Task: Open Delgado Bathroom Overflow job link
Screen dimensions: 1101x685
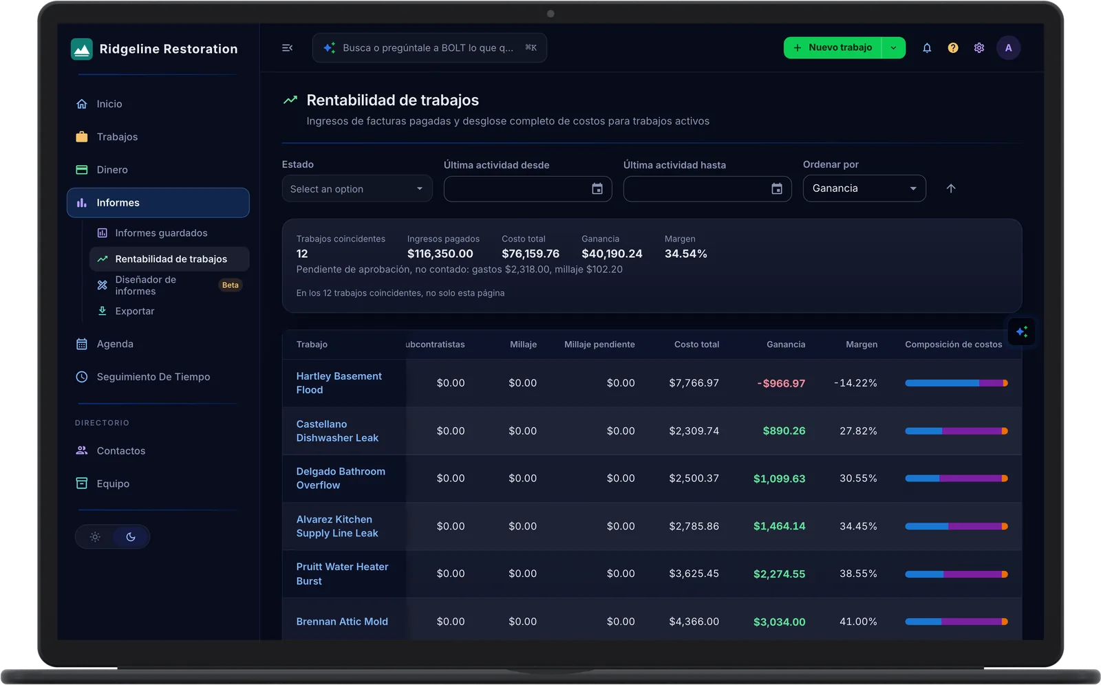Action: tap(341, 479)
